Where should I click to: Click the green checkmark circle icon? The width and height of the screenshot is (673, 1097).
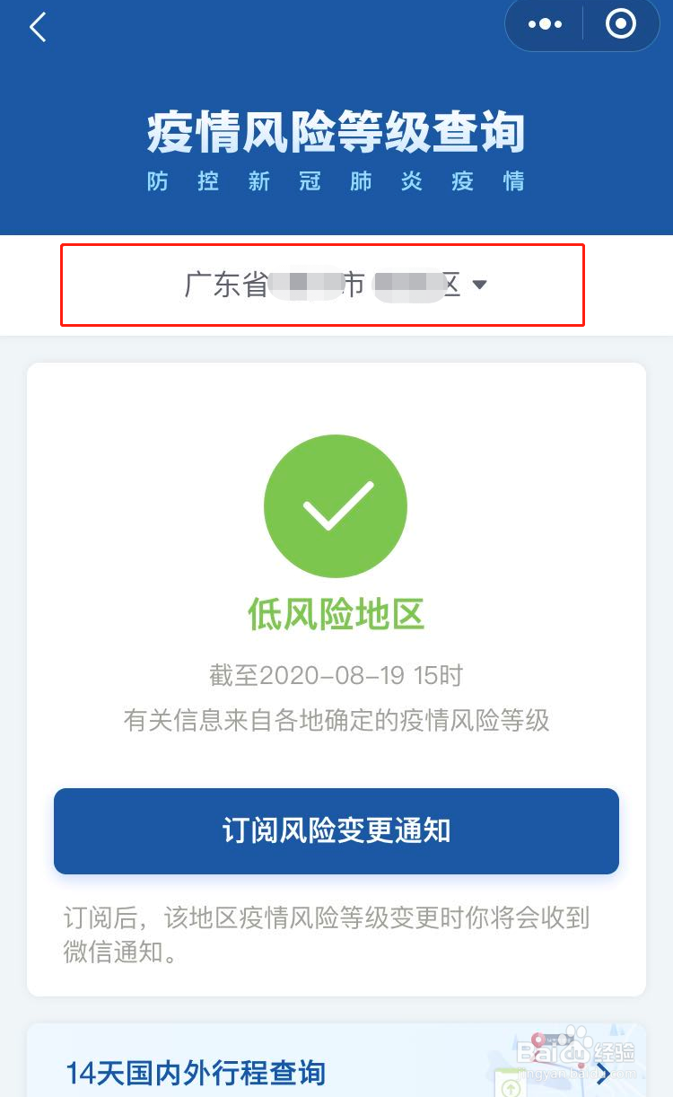click(336, 506)
